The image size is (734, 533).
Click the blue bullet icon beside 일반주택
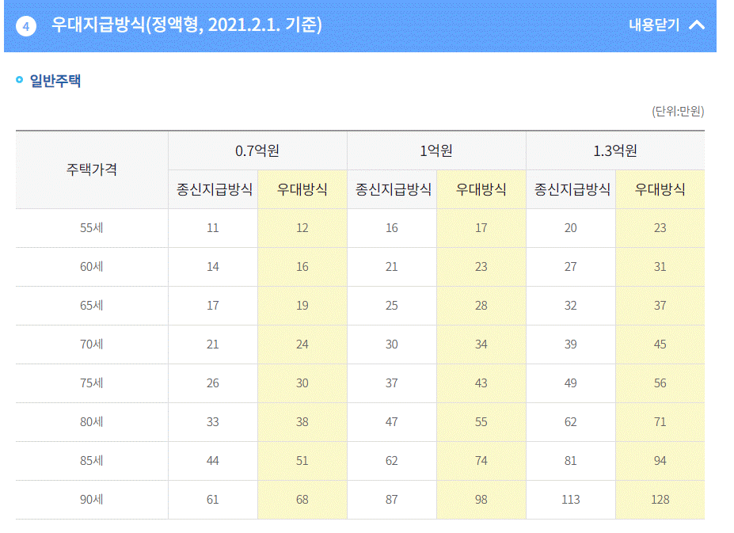pyautogui.click(x=19, y=80)
